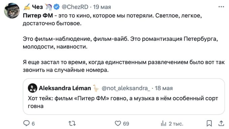
Task: View analytics via bar chart icon
Action: click(163, 124)
